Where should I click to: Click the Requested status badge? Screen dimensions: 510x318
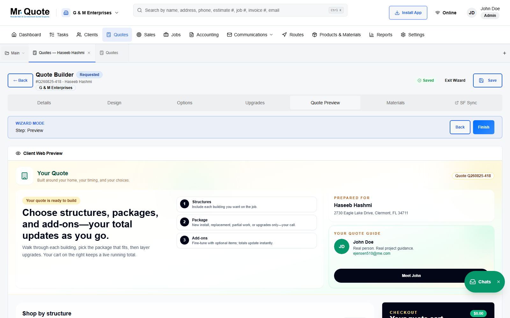coord(89,75)
